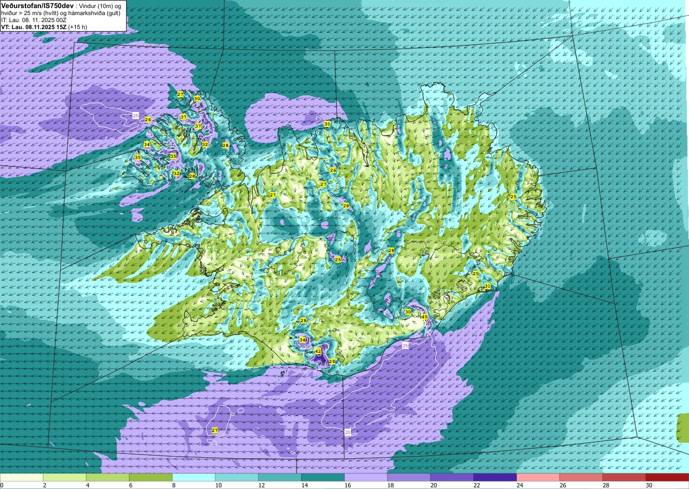Click the yellow gust label '42'

pyautogui.click(x=318, y=351)
